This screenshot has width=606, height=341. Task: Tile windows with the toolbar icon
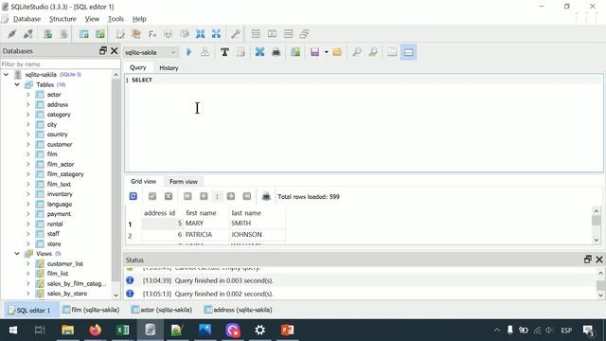coord(256,34)
